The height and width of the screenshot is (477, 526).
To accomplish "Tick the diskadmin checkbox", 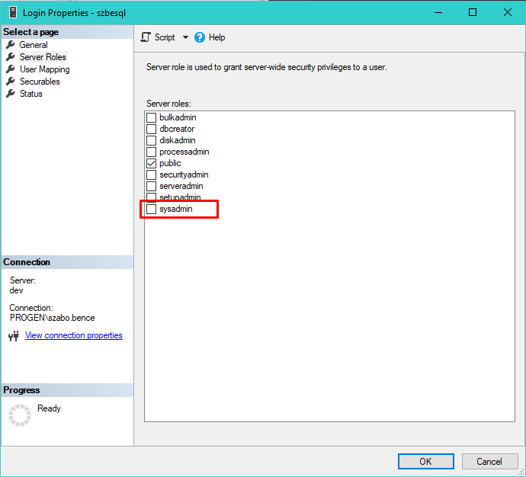I will coord(151,140).
